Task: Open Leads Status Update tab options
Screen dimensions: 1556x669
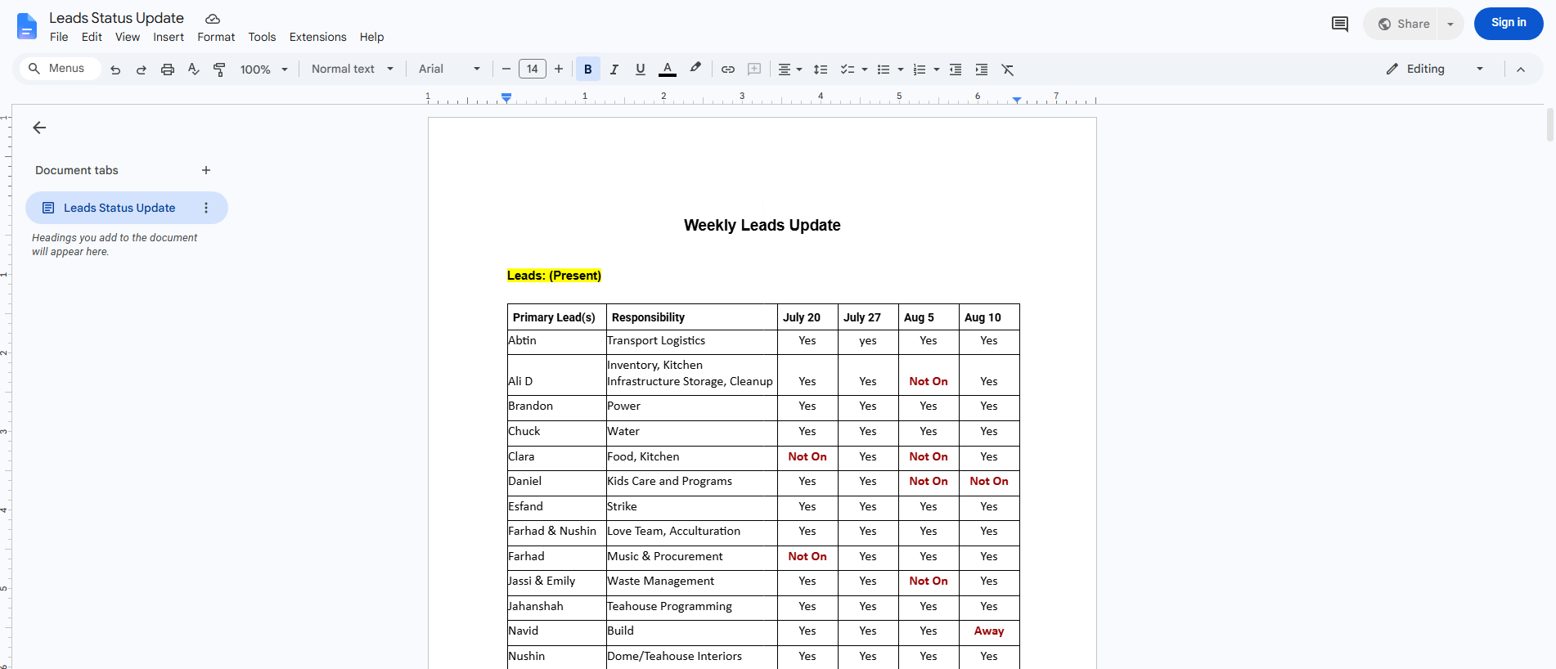Action: [206, 208]
